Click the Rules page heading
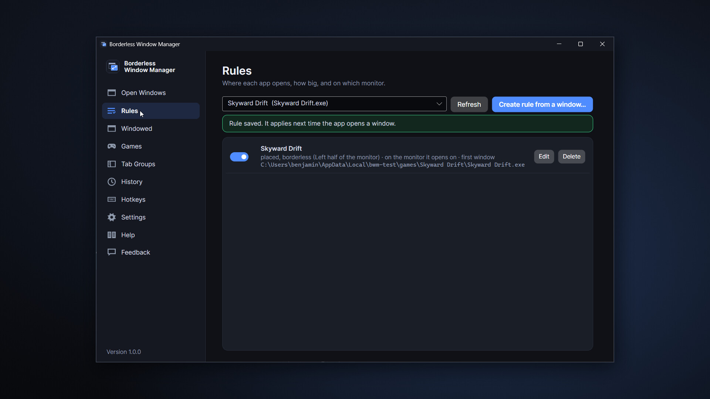 pos(237,71)
